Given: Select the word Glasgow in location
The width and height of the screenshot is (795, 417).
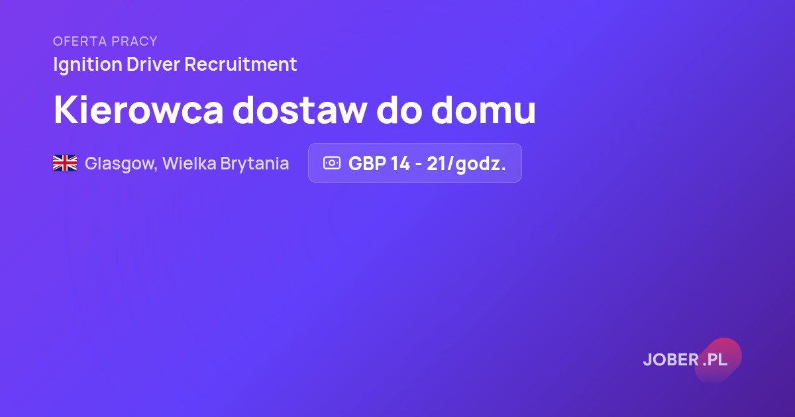Looking at the screenshot, I should 121,163.
